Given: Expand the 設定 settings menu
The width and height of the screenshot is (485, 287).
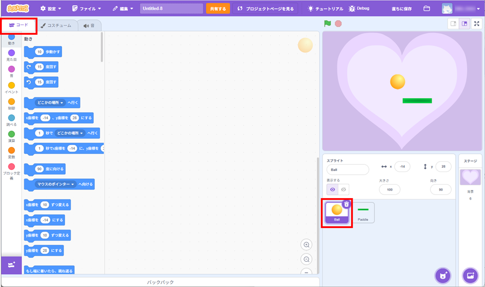Looking at the screenshot, I should coord(51,8).
